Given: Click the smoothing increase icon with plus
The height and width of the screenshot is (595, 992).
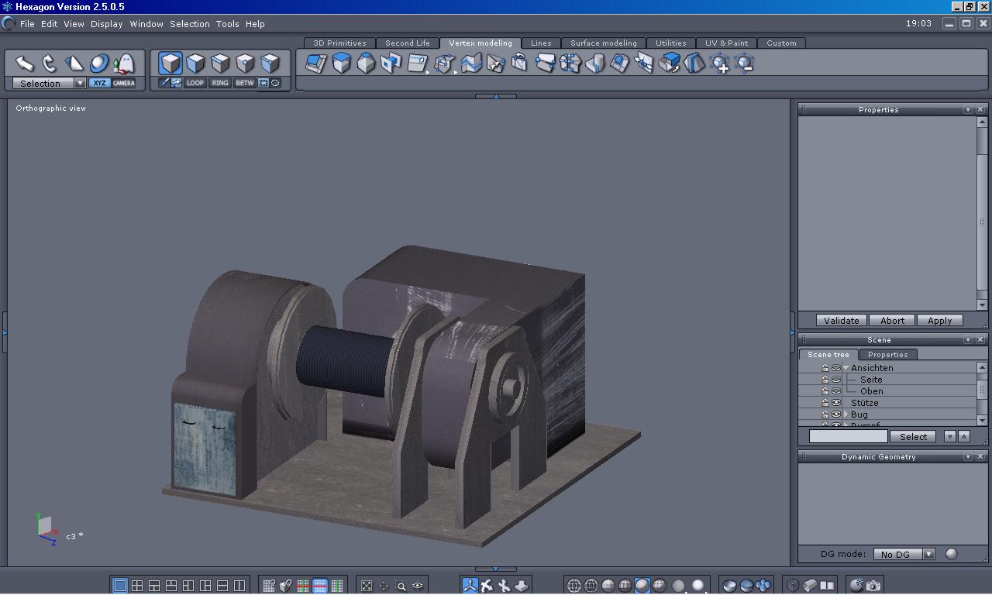Looking at the screenshot, I should coord(719,64).
